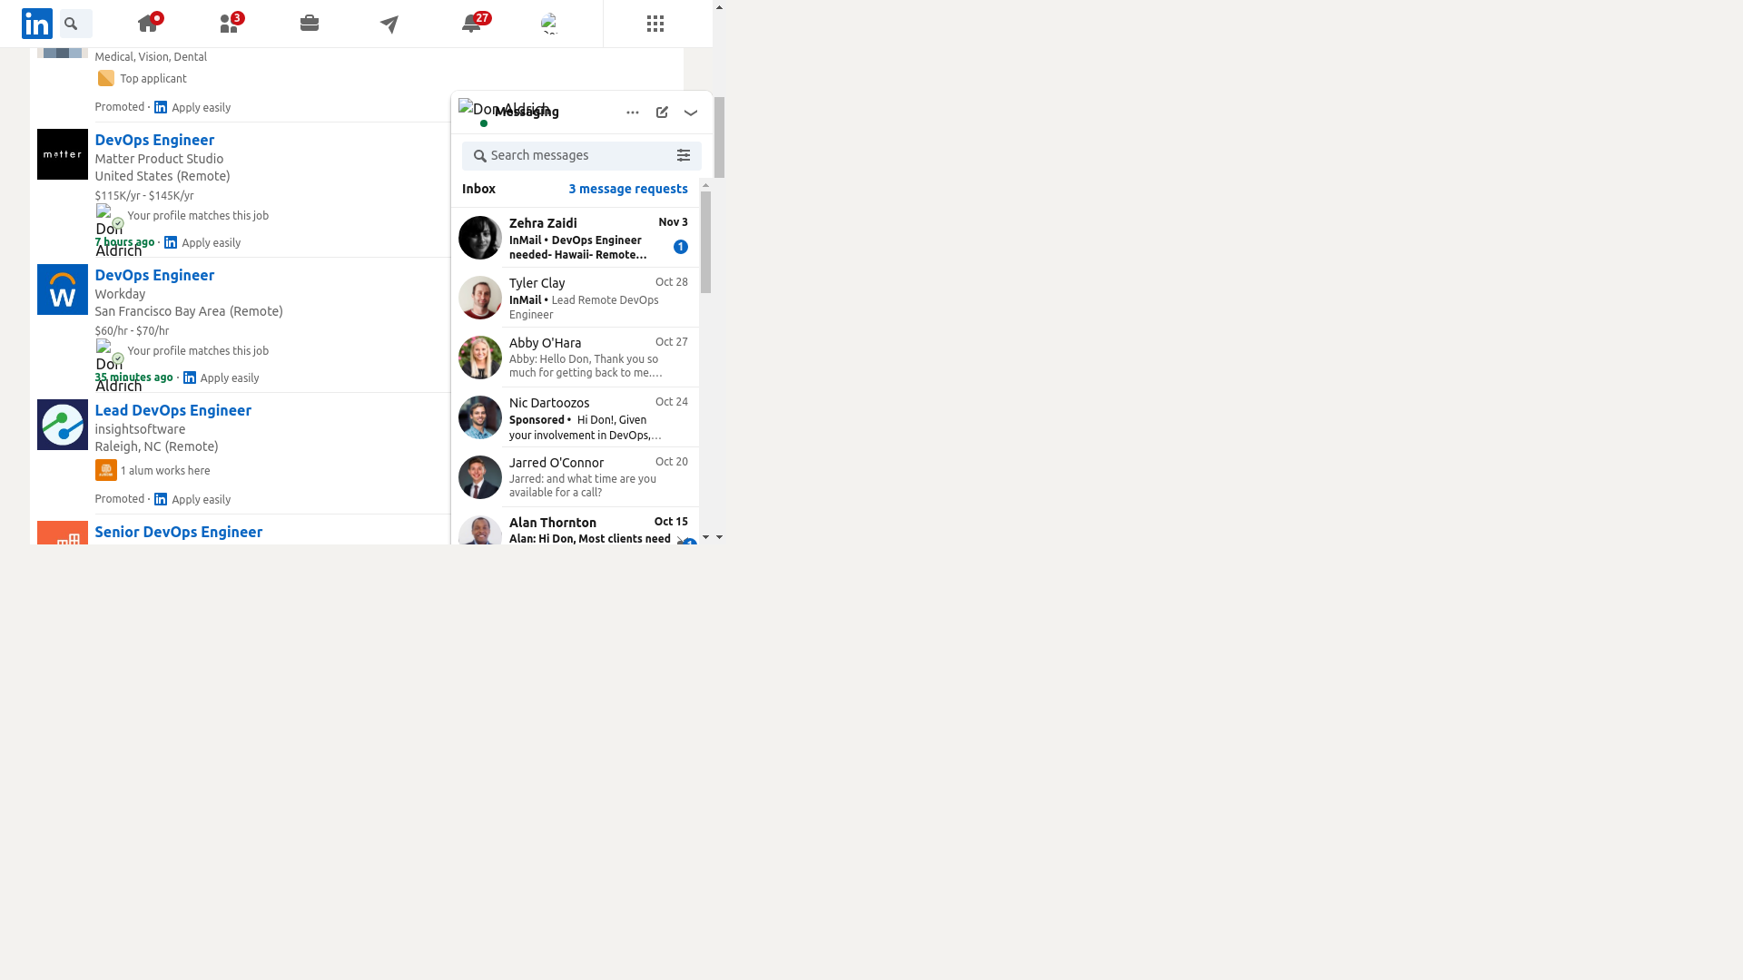Click the Matter Product Studio logo
Viewport: 1743px width, 980px height.
pyautogui.click(x=63, y=154)
